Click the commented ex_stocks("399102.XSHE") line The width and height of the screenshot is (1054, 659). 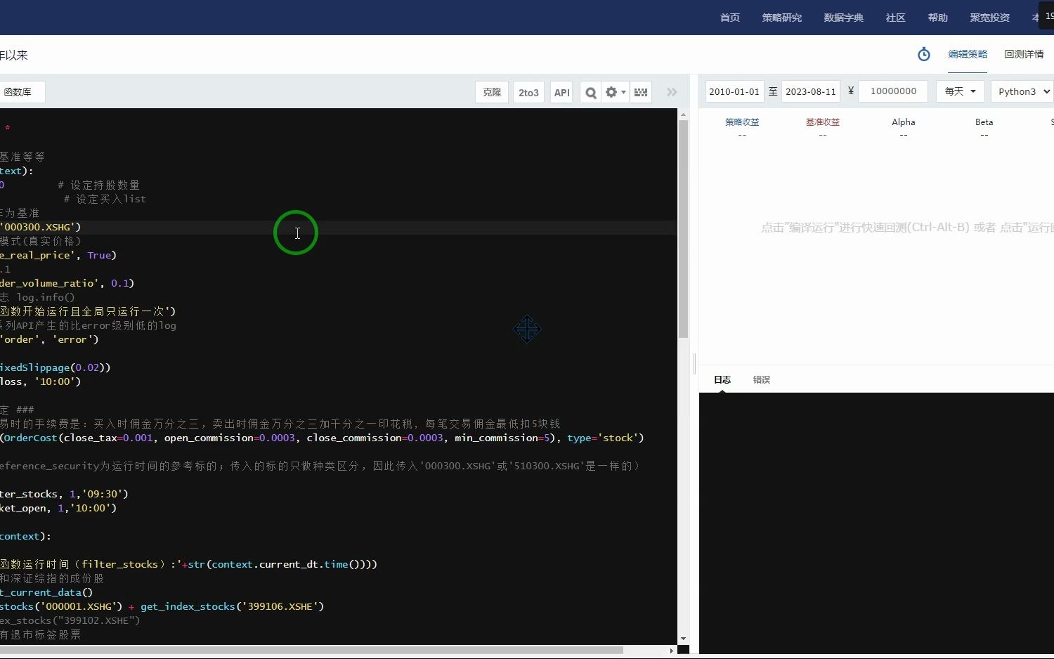(70, 620)
